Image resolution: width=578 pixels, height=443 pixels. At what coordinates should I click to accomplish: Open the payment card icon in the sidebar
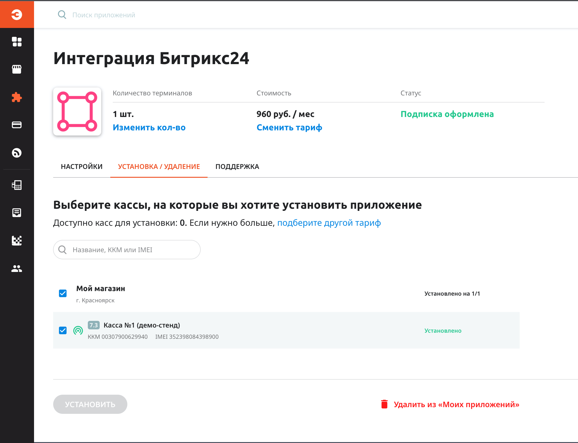click(x=17, y=125)
